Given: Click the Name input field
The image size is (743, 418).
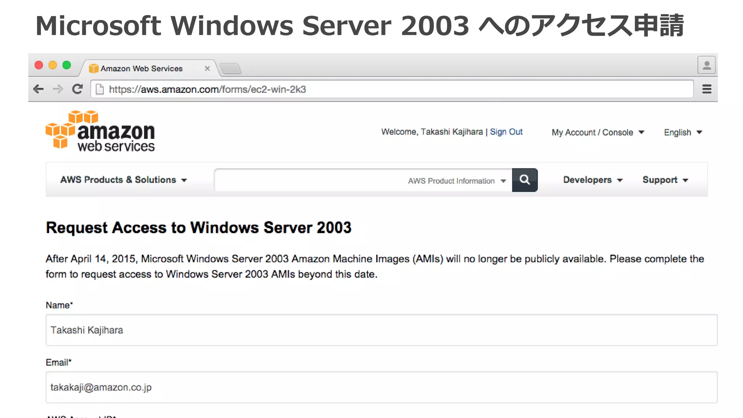Looking at the screenshot, I should 381,330.
